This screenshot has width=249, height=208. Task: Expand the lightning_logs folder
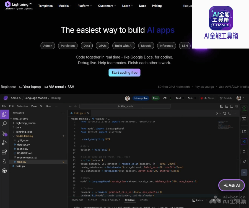[x=22, y=132]
